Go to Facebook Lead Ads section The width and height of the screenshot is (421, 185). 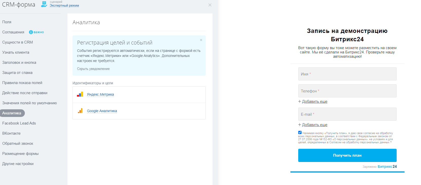[19, 123]
